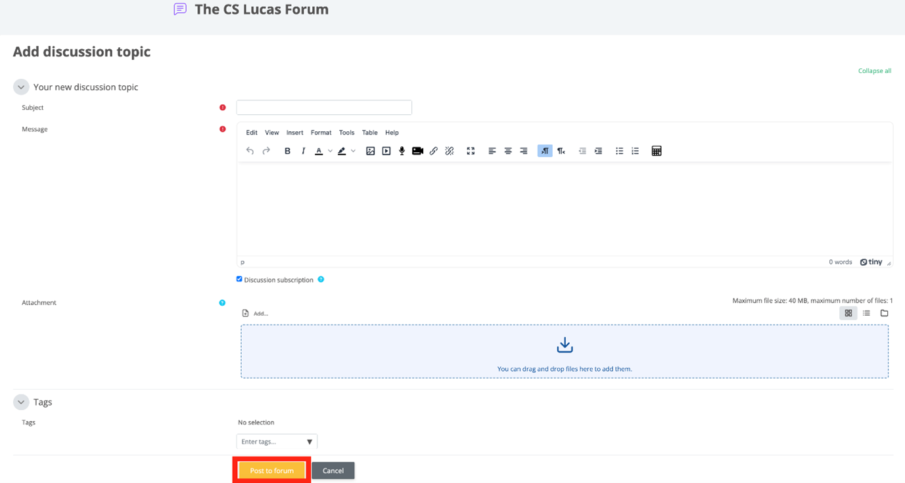Insert multimedia using the play icon
The image size is (905, 483).
pyautogui.click(x=386, y=151)
